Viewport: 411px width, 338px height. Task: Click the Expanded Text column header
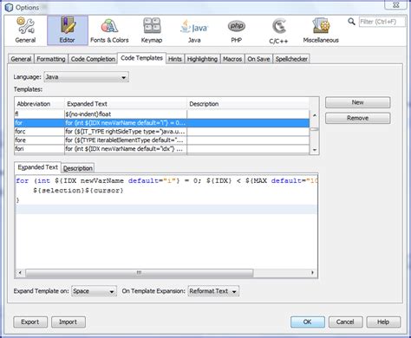[x=126, y=104]
